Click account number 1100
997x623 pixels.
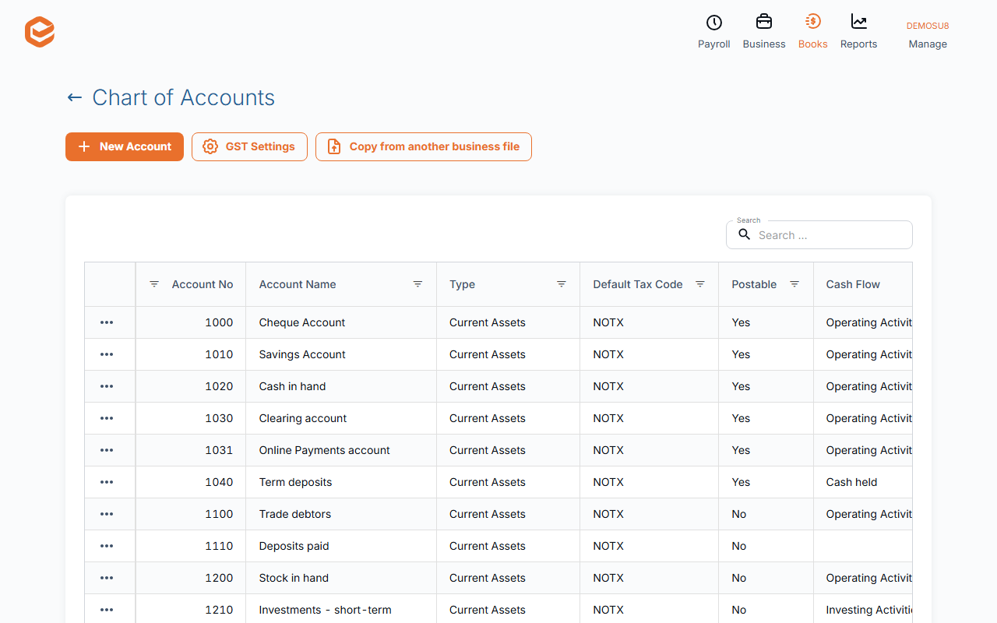coord(219,514)
